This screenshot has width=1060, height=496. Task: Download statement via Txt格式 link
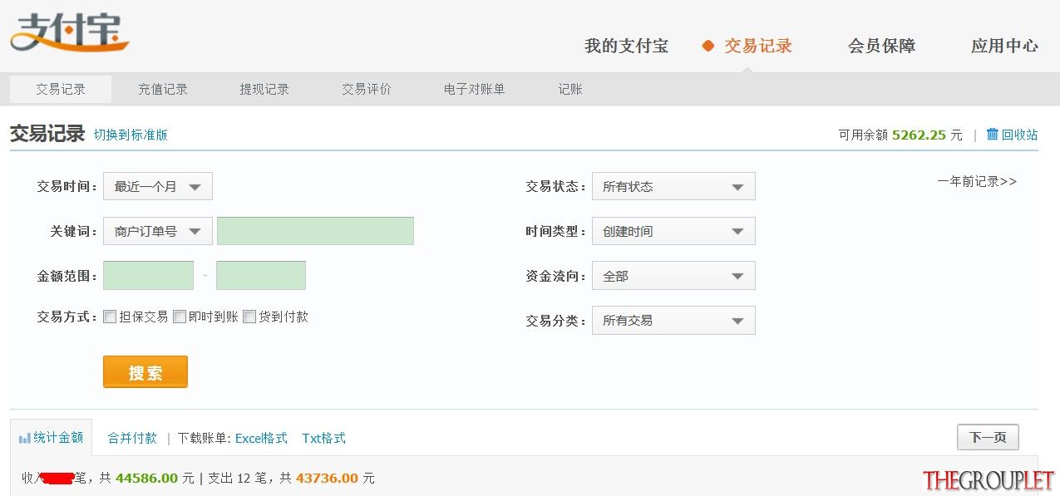(x=323, y=438)
